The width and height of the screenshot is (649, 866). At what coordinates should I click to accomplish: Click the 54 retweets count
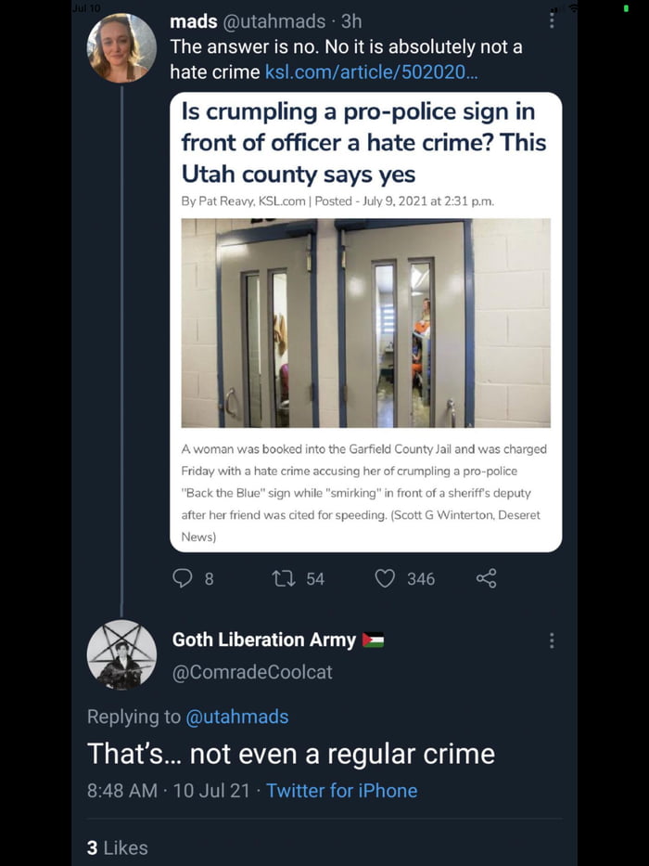(x=315, y=578)
